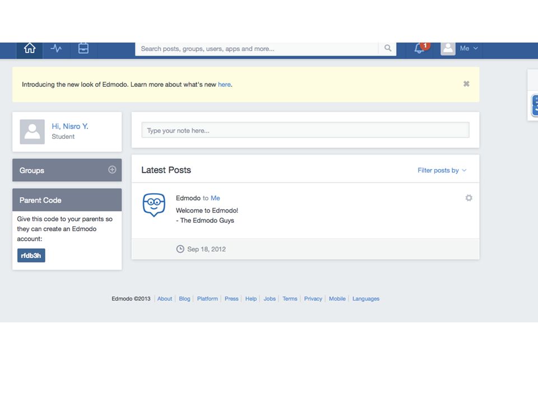Image resolution: width=538 pixels, height=403 pixels.
Task: Open the Languages footer link
Action: [366, 299]
